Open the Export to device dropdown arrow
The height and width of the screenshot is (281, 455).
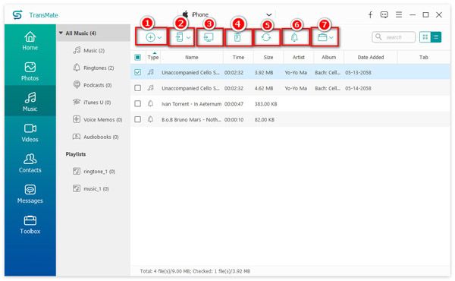[189, 37]
